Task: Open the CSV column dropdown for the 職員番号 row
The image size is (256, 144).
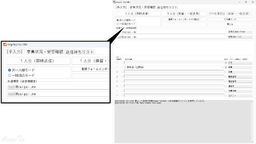Action: click(120, 76)
